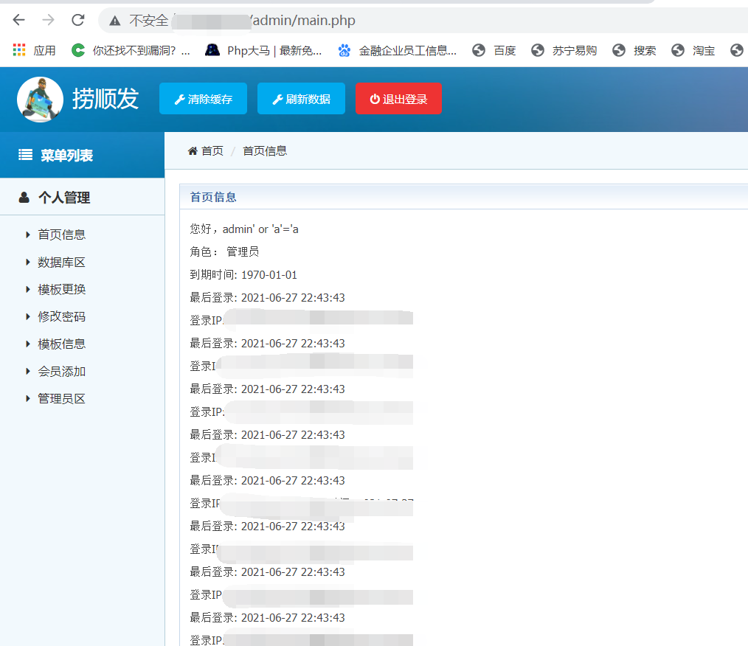The image size is (748, 646).
Task: Click the arrow caret beside 模板更换
Action: (28, 289)
